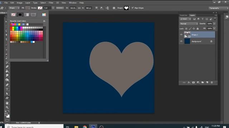229x128 pixels.
Task: Select the Eraser tool
Action: [7, 66]
